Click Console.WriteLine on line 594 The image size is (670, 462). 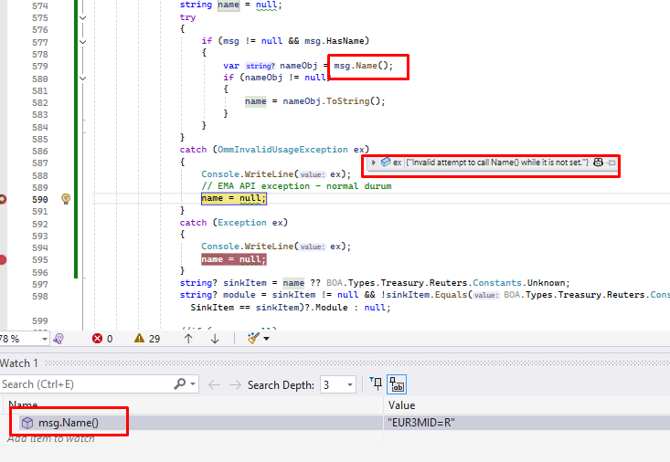click(x=248, y=247)
